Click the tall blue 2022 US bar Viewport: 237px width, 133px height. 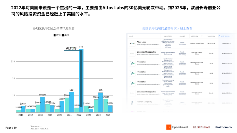(x=81, y=81)
